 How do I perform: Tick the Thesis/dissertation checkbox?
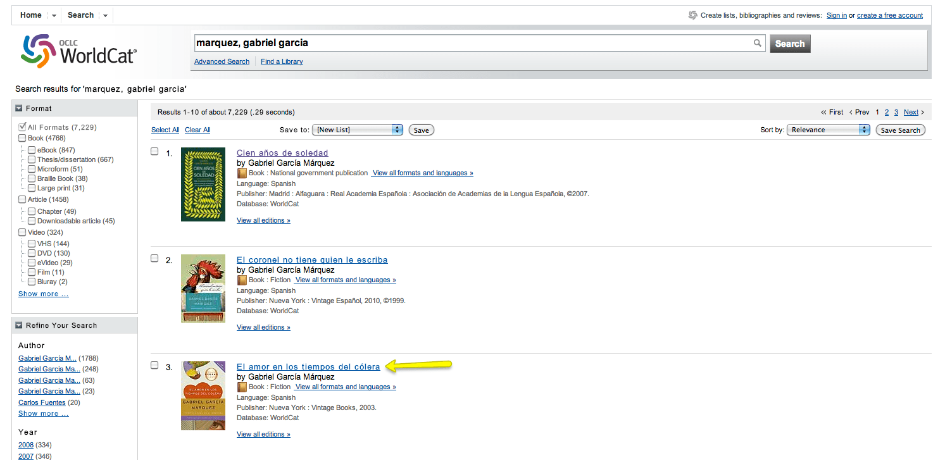point(32,159)
